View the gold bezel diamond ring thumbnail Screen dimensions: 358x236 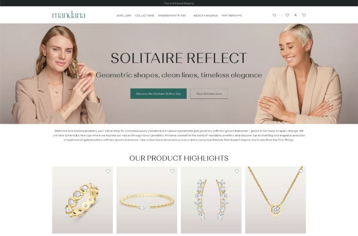pyautogui.click(x=82, y=200)
